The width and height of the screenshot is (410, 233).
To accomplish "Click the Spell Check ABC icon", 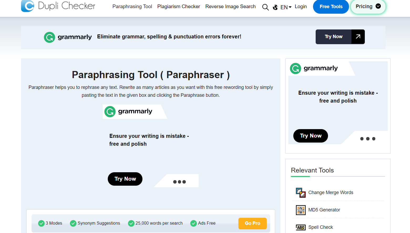I will pos(301,227).
